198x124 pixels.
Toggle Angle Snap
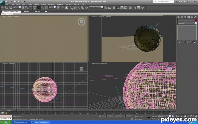pos(75,8)
